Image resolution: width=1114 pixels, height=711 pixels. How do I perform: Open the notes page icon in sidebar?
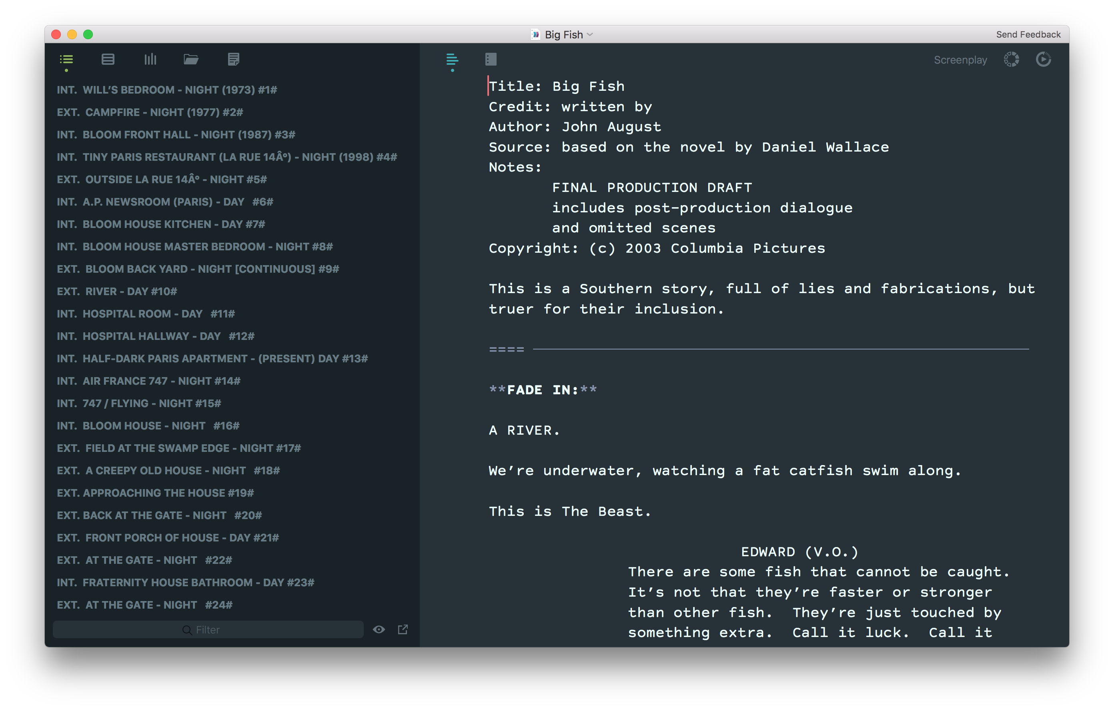pos(233,59)
